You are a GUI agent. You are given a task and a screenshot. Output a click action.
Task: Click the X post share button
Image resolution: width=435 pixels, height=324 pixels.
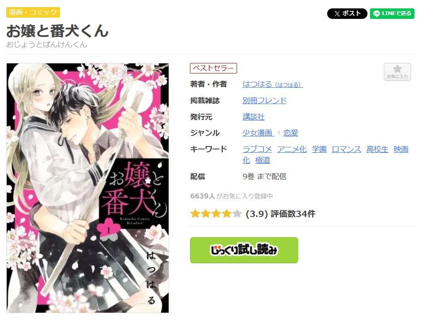coord(347,13)
